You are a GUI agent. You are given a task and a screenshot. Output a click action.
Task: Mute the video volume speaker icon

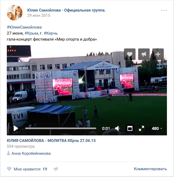click(117, 129)
